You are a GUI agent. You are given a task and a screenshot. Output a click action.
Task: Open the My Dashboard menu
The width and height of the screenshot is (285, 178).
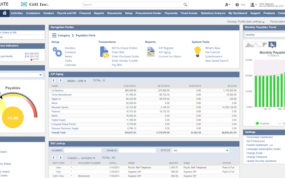(x=238, y=13)
